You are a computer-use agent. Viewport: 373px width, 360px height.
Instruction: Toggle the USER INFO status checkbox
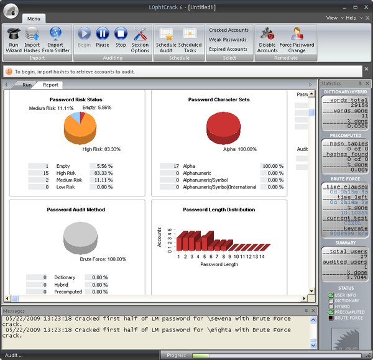click(x=331, y=295)
